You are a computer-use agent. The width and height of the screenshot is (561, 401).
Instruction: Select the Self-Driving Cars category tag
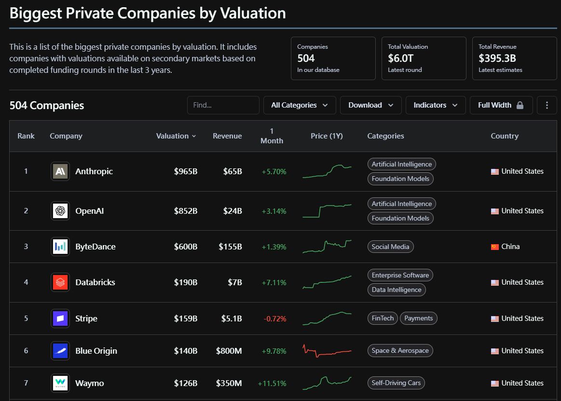point(396,383)
